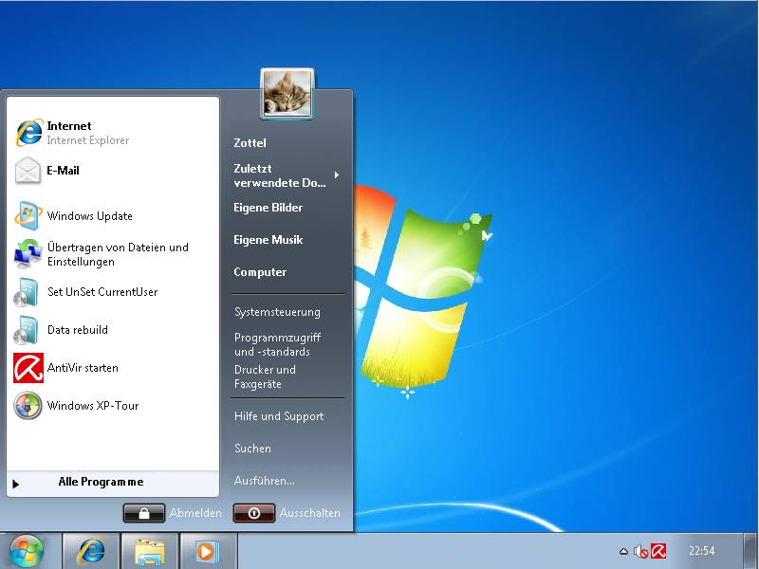
Task: Open Hilfe und Support
Action: (279, 416)
